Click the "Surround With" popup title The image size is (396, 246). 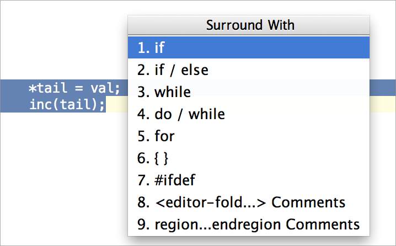(x=250, y=25)
